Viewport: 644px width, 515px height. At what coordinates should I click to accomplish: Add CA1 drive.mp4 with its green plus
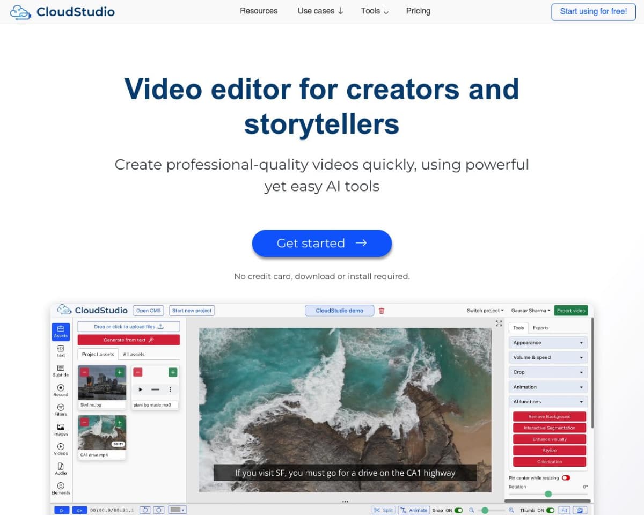(120, 422)
